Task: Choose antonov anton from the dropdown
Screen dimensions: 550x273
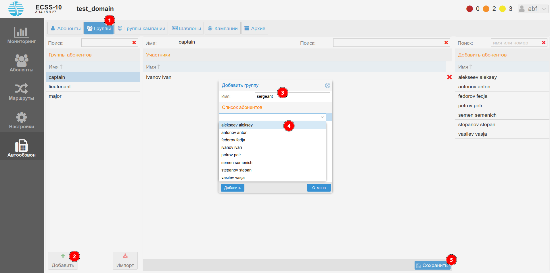Action: click(272, 132)
